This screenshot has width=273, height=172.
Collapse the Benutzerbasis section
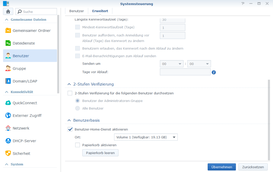point(70,120)
